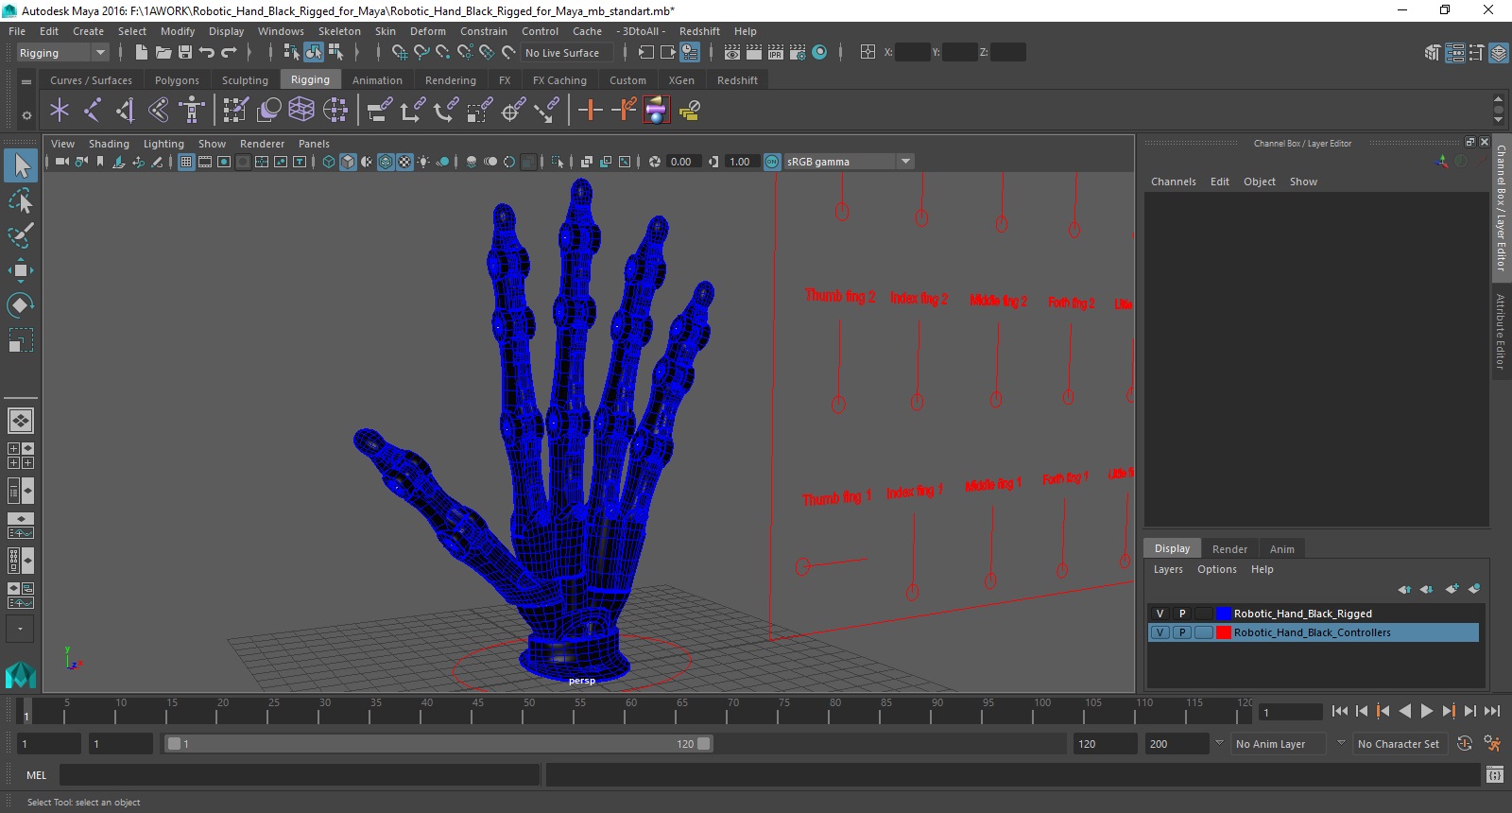Viewport: 1512px width, 813px height.
Task: Select the Scale tool in toolbox
Action: (x=21, y=340)
